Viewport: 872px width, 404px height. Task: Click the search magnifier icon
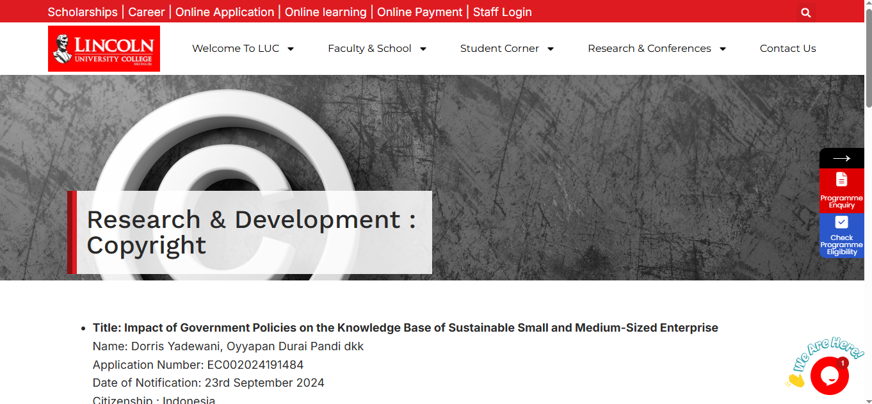click(806, 12)
